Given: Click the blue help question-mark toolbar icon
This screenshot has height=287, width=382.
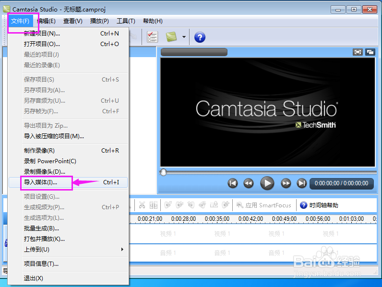Looking at the screenshot, I should pyautogui.click(x=200, y=37).
